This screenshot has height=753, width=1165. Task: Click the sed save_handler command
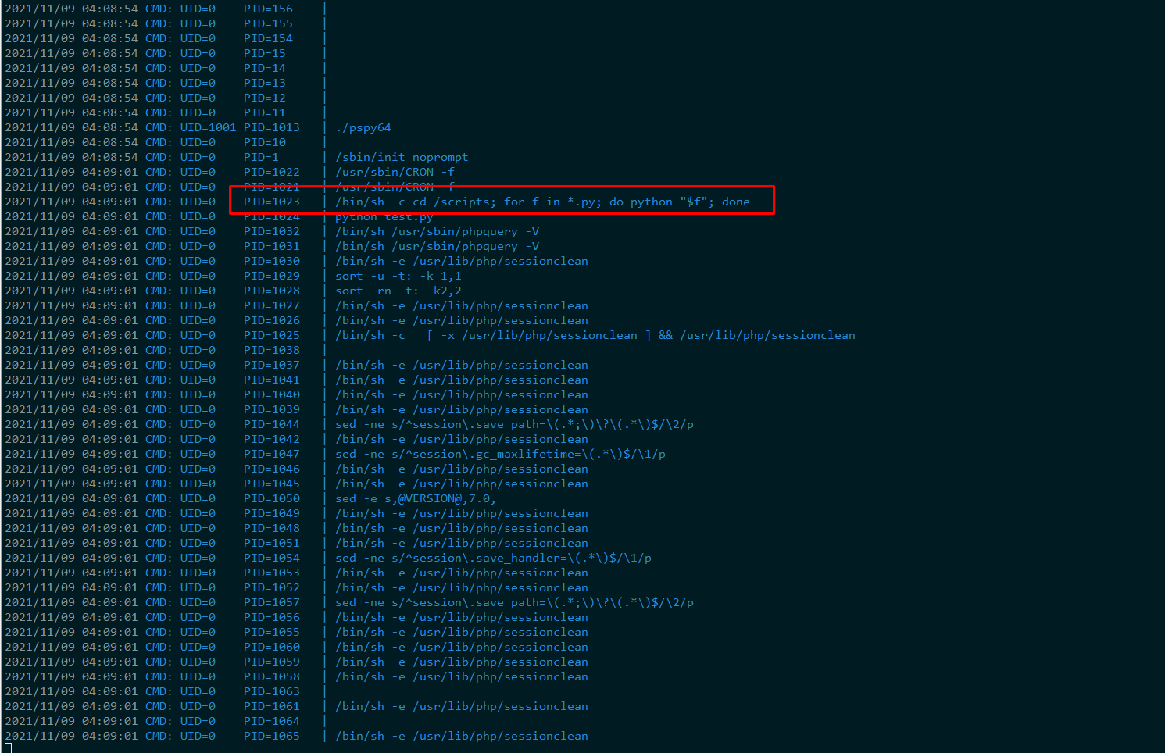[x=493, y=558]
